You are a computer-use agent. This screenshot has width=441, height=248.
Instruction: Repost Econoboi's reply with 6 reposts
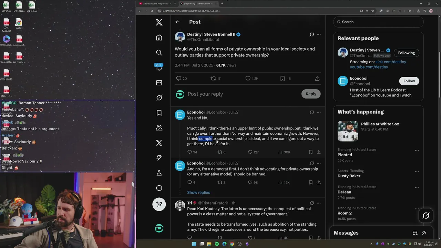(219, 152)
